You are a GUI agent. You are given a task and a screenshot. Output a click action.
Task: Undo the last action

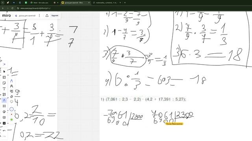tap(4, 130)
